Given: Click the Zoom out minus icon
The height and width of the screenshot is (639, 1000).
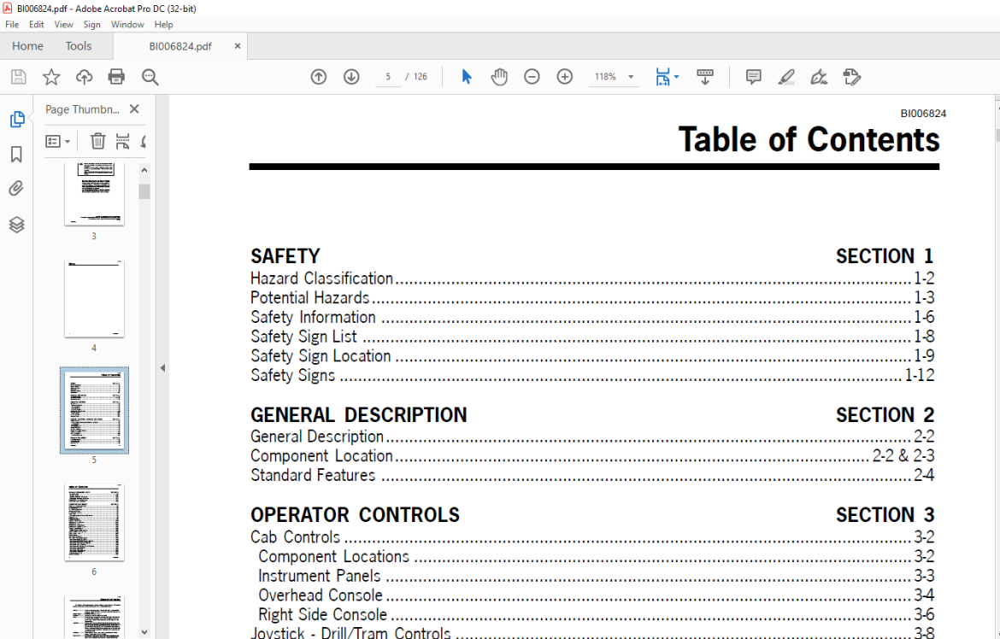Looking at the screenshot, I should click(x=532, y=77).
